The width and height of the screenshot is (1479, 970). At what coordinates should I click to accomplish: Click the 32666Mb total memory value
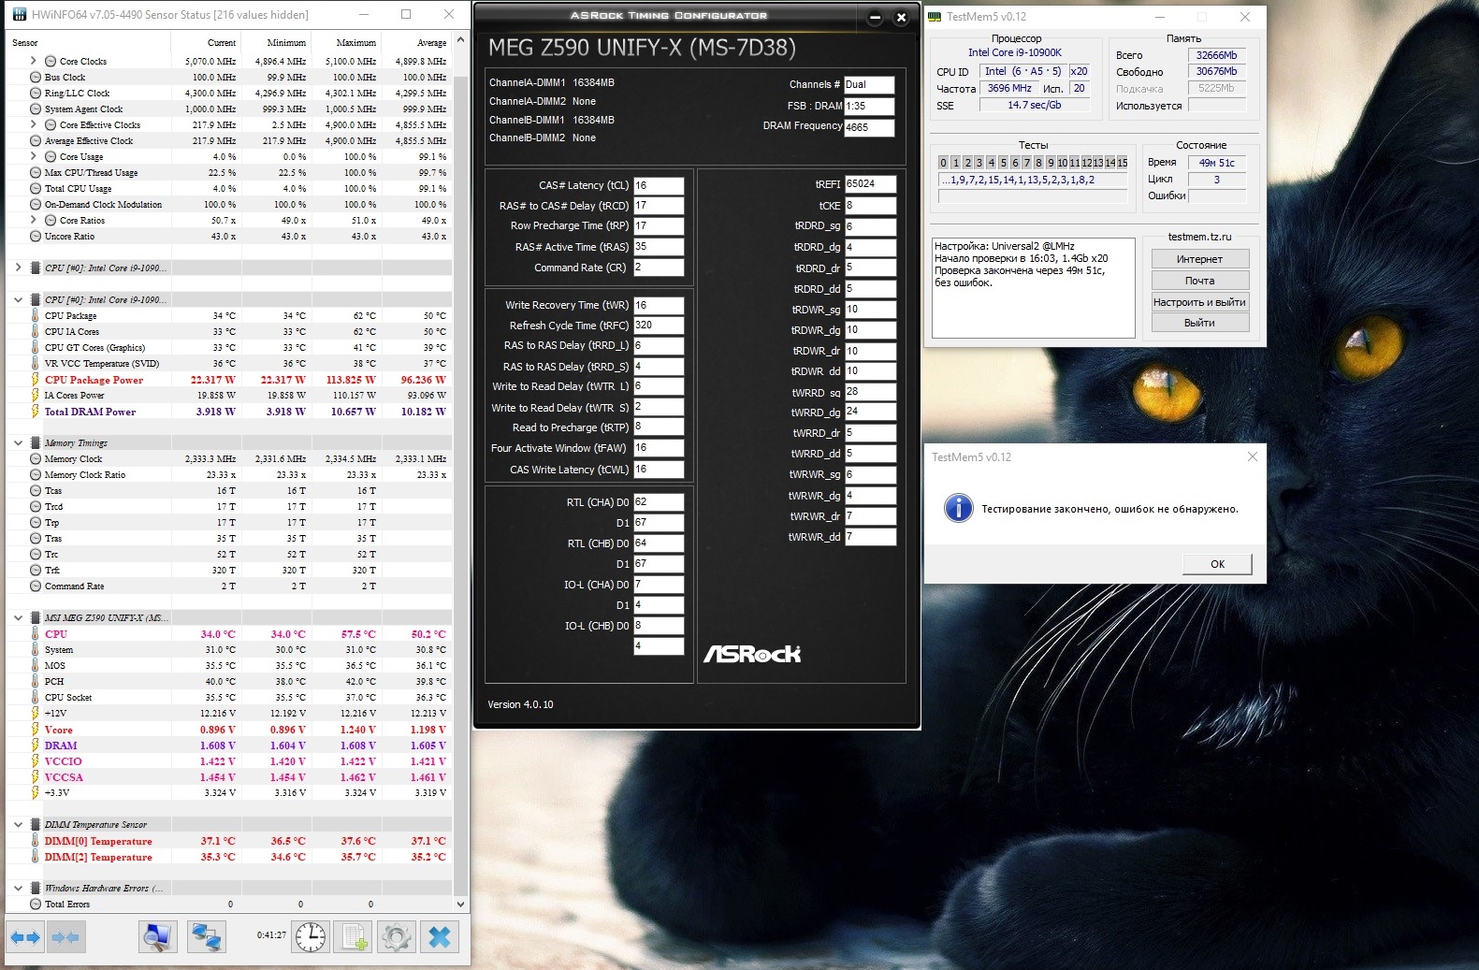tap(1216, 55)
